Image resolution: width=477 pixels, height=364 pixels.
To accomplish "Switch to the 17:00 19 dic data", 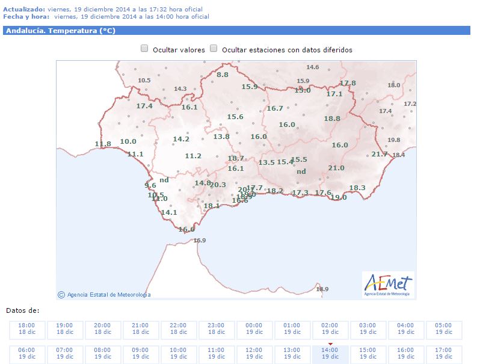I will pos(443,353).
